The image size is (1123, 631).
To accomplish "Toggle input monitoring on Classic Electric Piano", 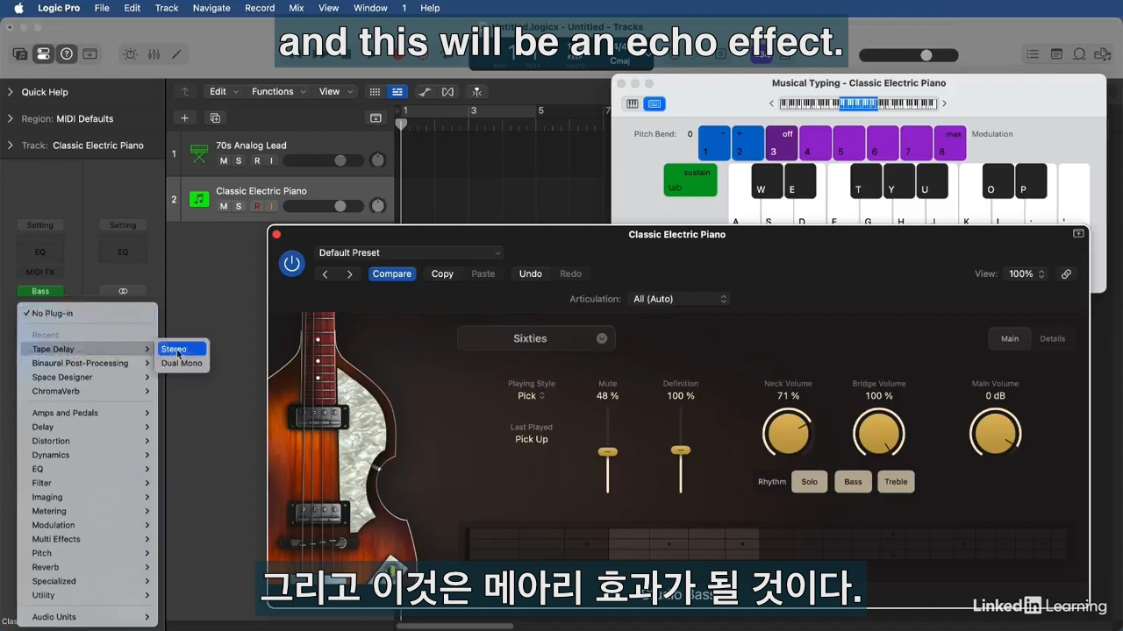I will pos(271,207).
